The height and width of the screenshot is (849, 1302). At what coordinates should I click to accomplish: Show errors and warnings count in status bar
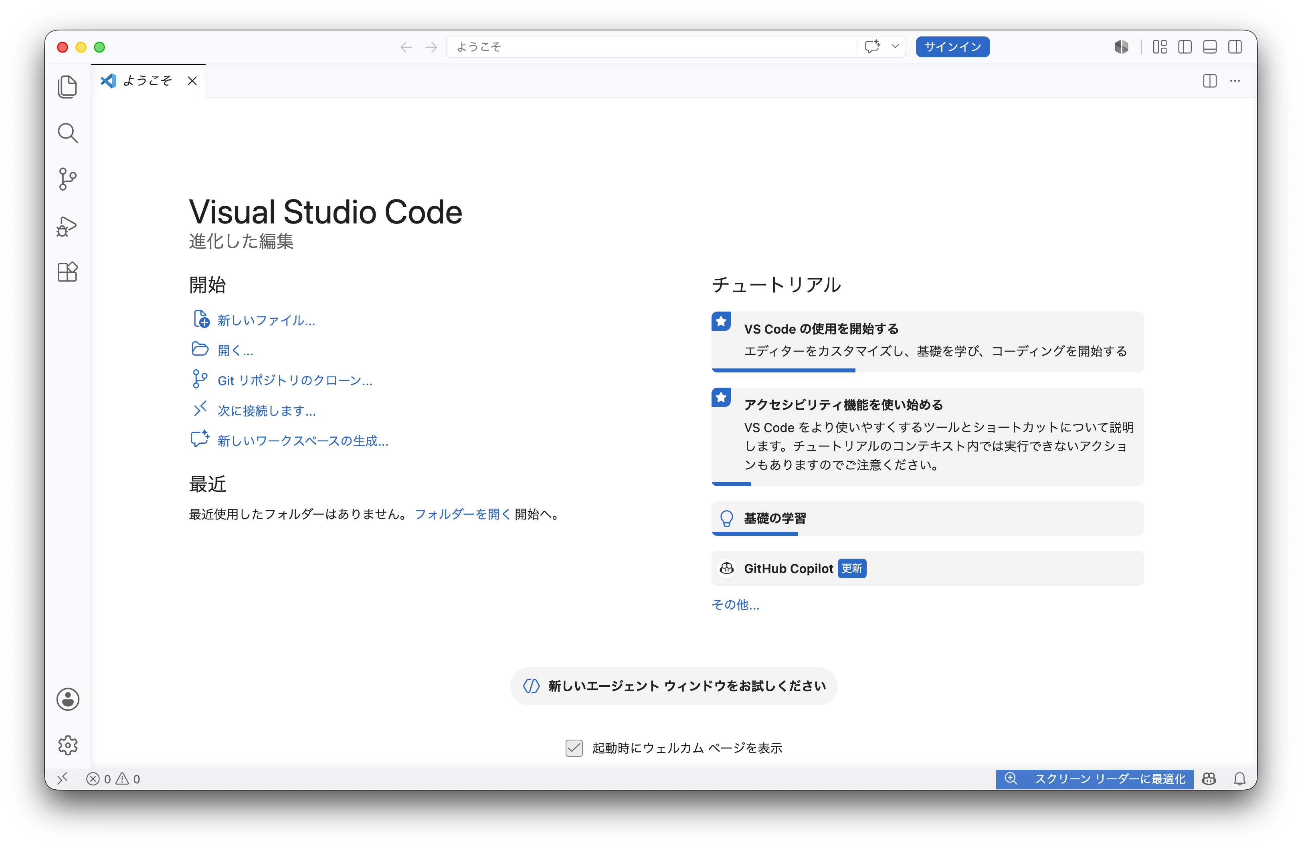(113, 779)
